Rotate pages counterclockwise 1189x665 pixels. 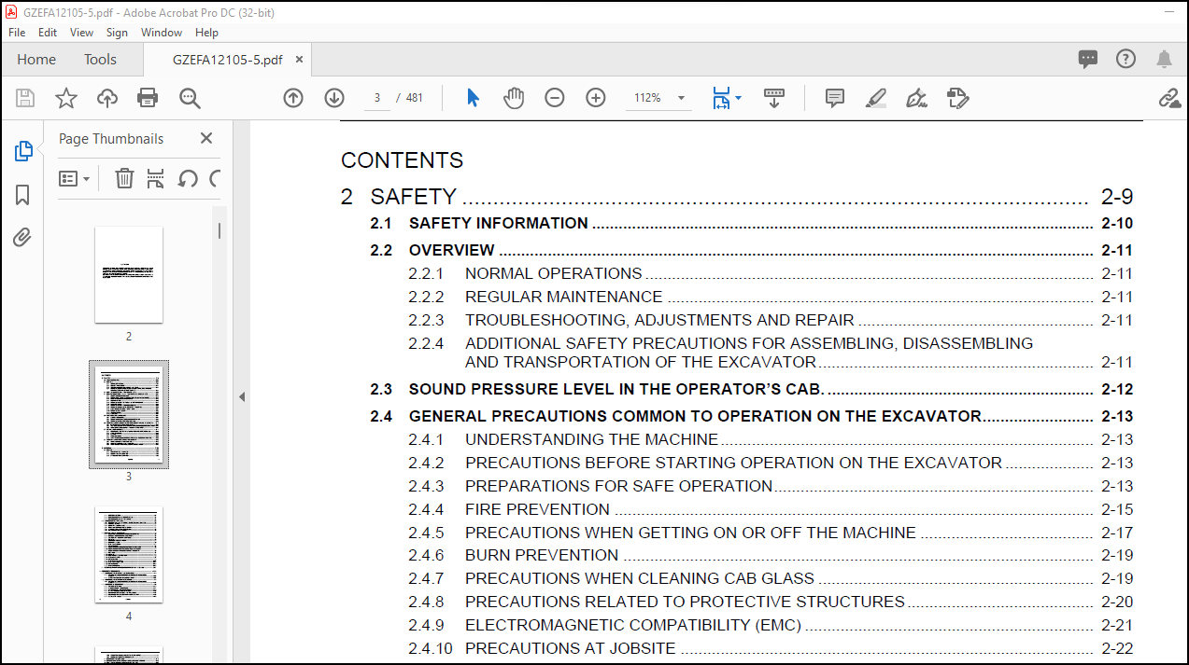click(188, 178)
